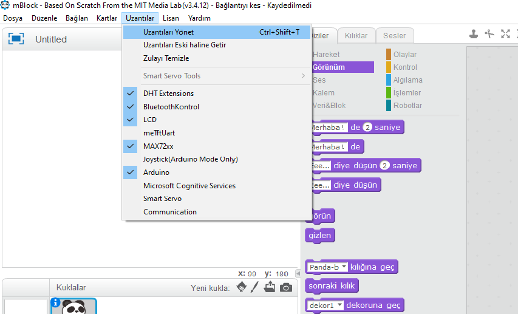Image resolution: width=518 pixels, height=314 pixels.
Task: Toggle BluetoothKontrol extension checkmark
Action: [x=130, y=106]
